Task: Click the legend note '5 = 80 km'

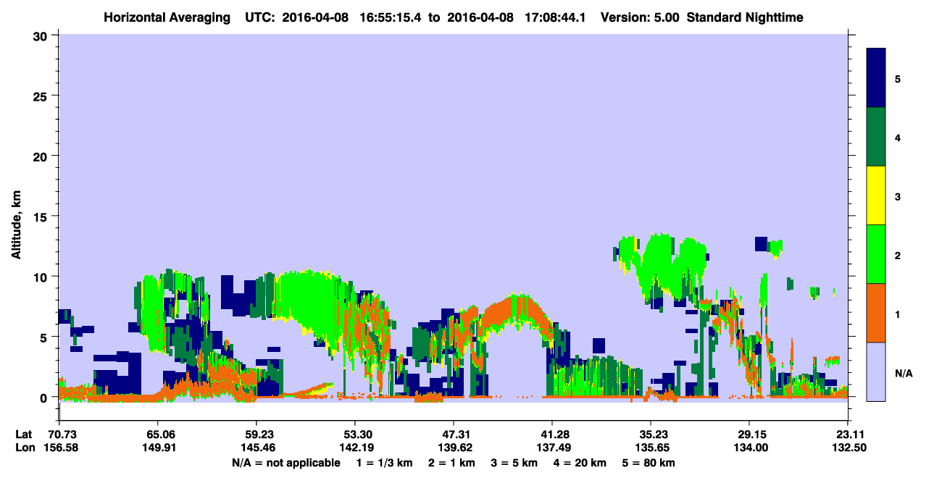Action: [649, 463]
